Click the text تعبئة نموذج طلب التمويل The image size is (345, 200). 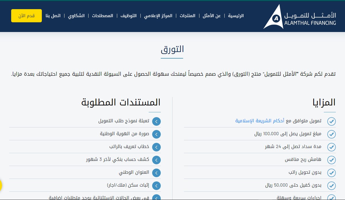[x=124, y=121]
